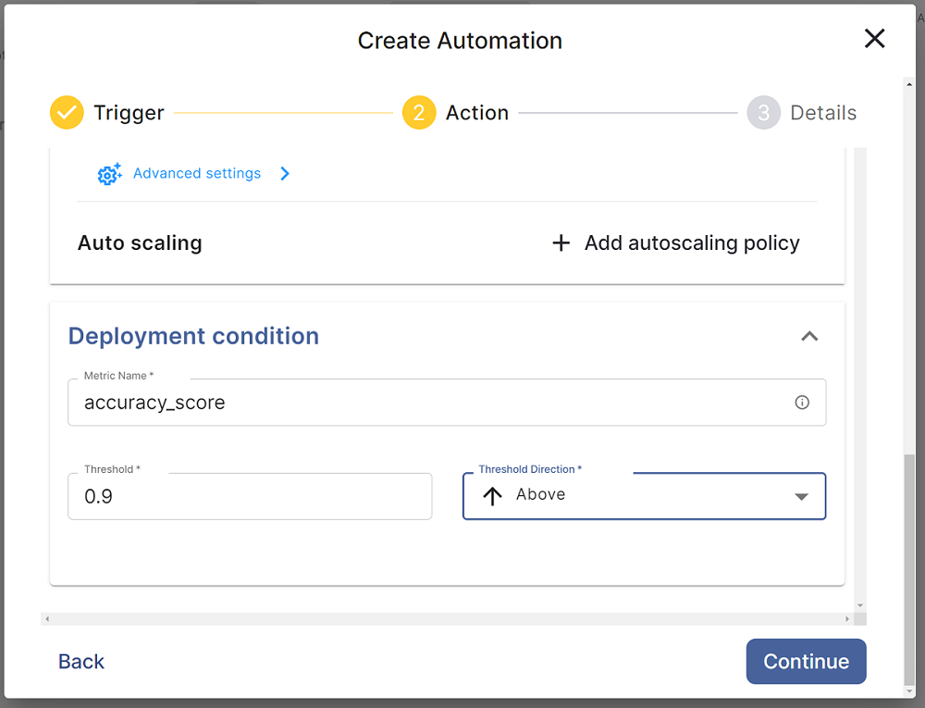Collapse the Deployment condition section
The height and width of the screenshot is (708, 925).
[x=809, y=336]
